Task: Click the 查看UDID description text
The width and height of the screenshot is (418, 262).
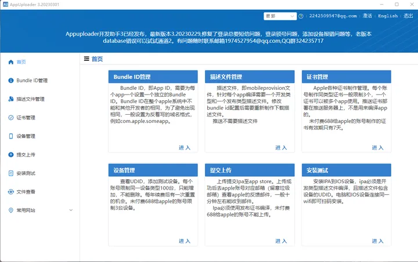Action: [x=153, y=195]
